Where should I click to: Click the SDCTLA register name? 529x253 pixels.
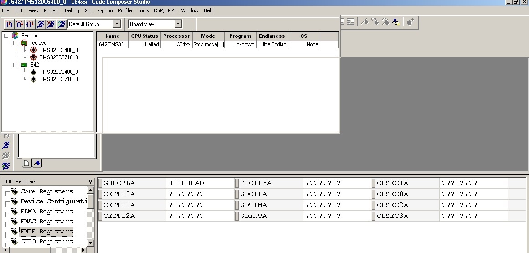(253, 194)
